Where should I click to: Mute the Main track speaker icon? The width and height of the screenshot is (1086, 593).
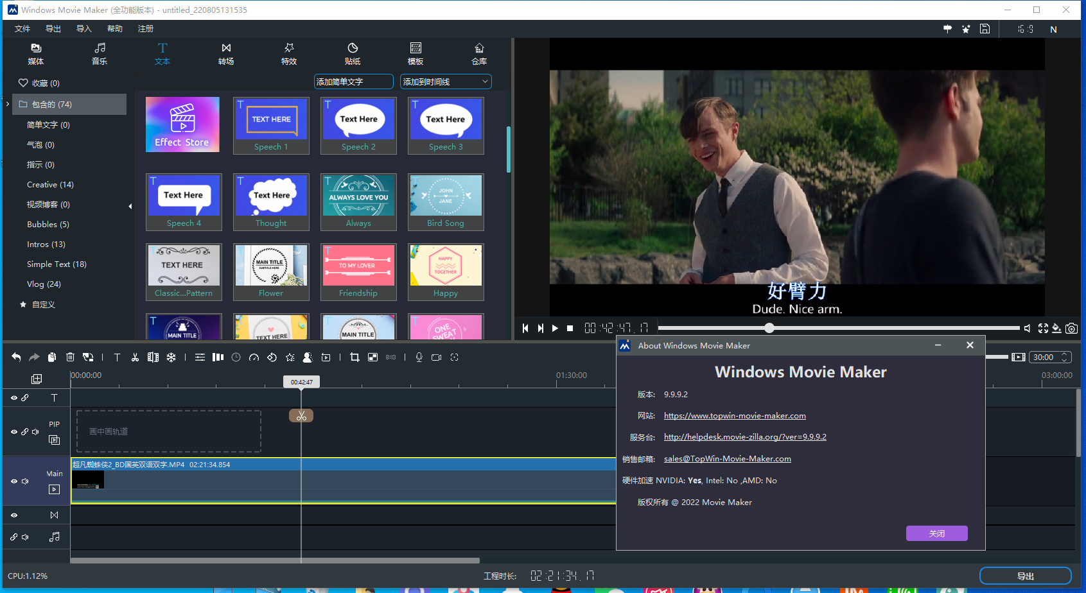24,481
